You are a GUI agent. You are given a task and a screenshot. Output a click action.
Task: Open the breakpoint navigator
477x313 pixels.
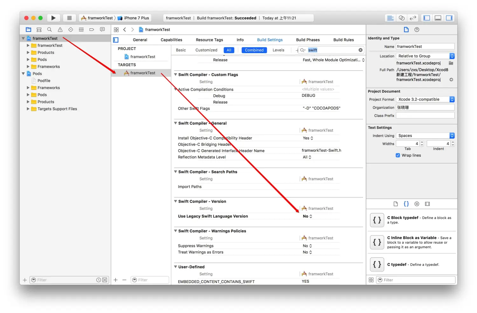tap(92, 30)
